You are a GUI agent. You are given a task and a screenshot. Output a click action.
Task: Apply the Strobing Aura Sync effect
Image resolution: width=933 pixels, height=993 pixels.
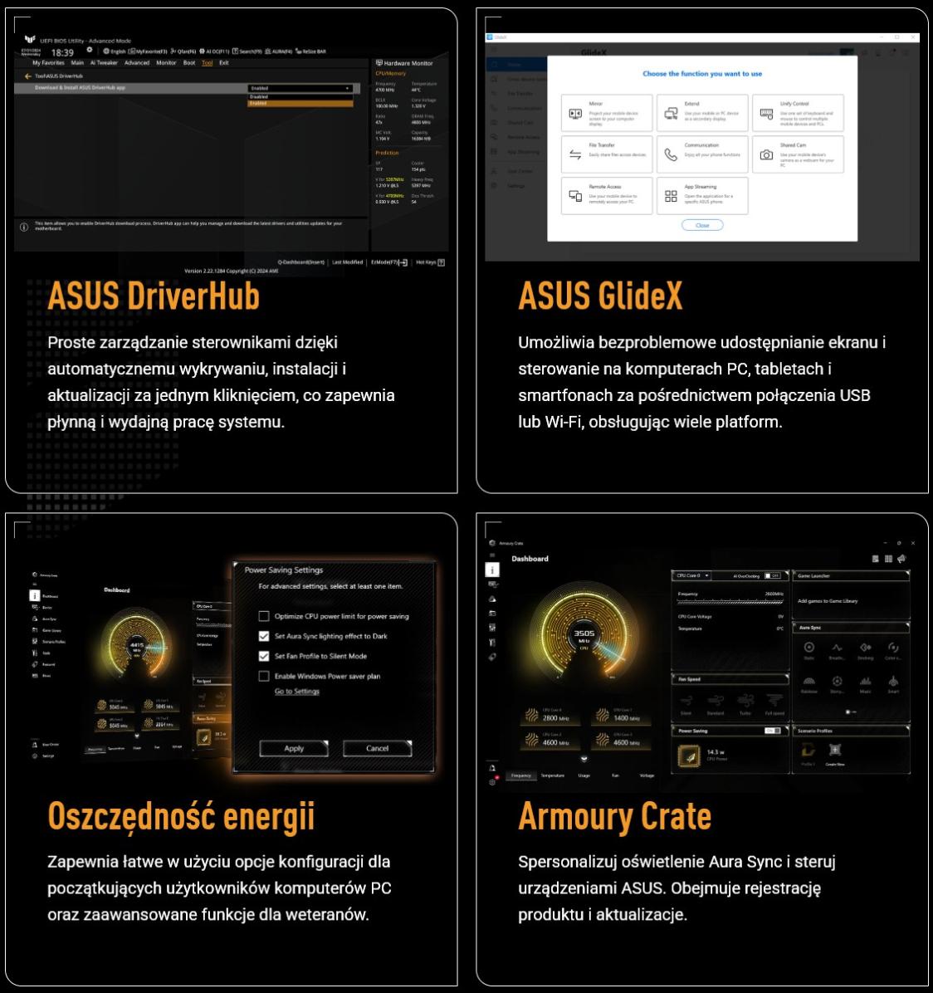[x=865, y=650]
